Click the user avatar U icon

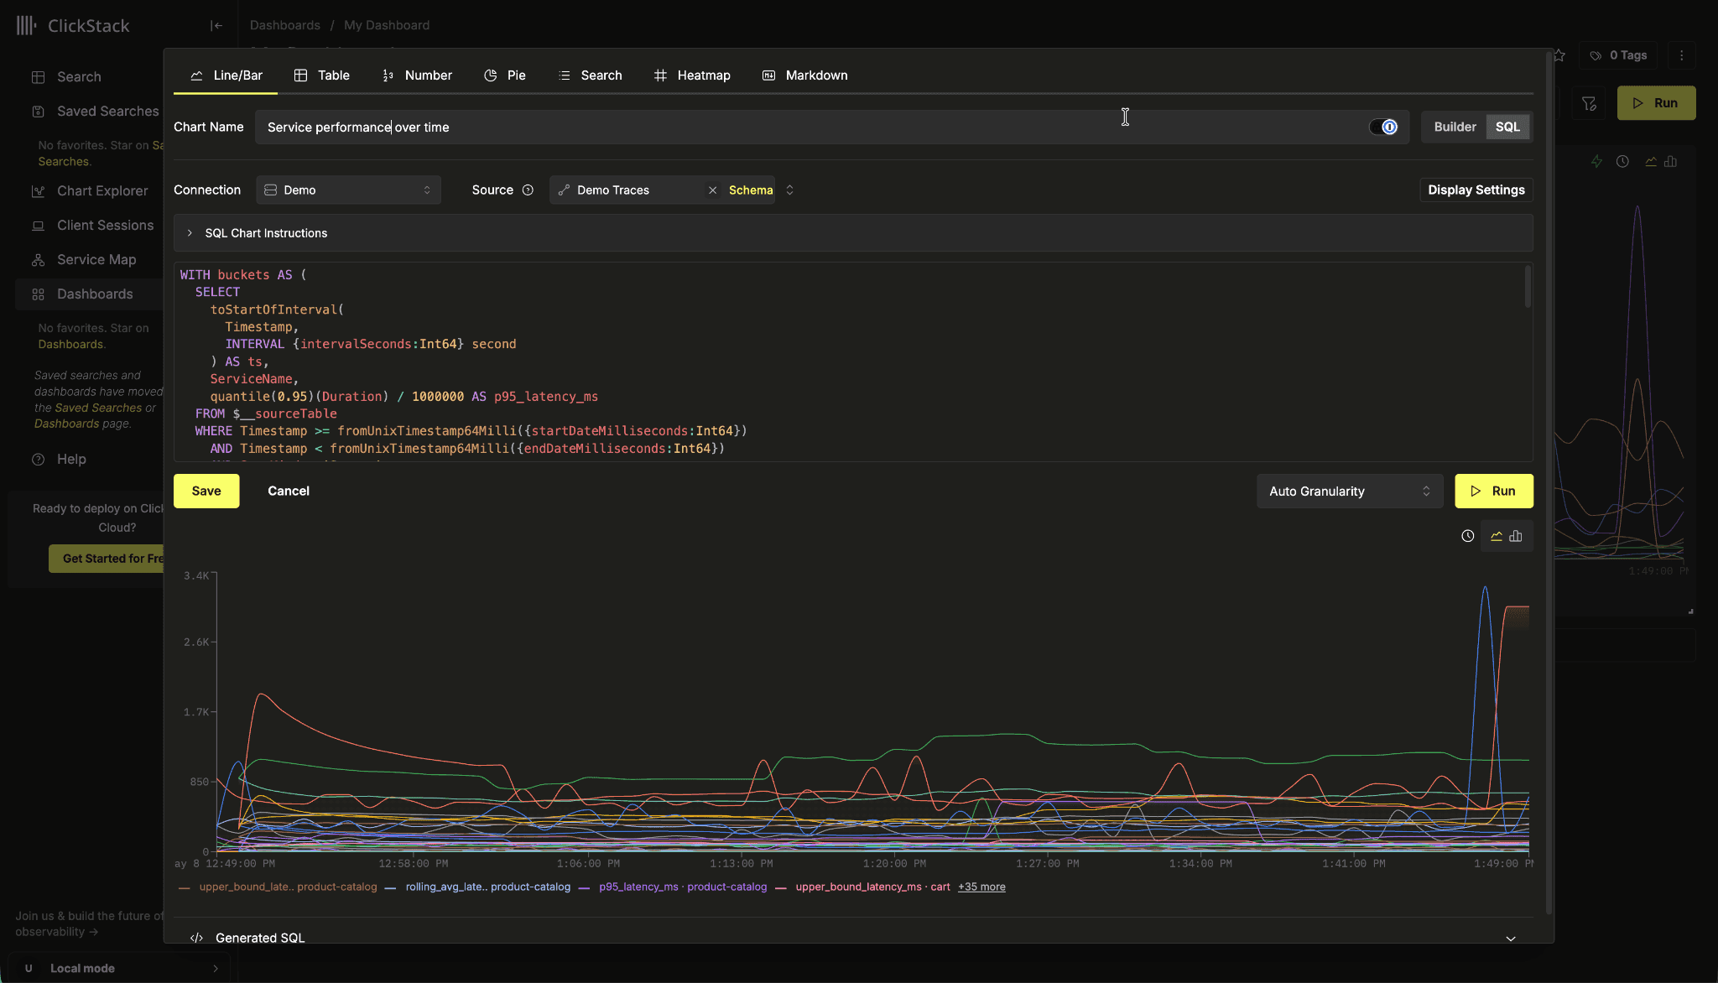[29, 968]
